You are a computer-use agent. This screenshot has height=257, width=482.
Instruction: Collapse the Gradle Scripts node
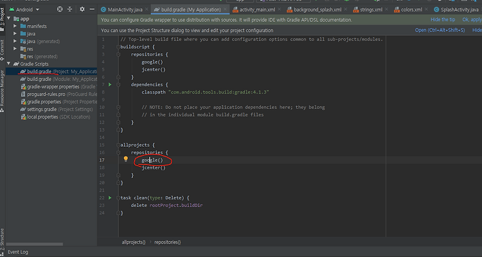tap(8, 64)
